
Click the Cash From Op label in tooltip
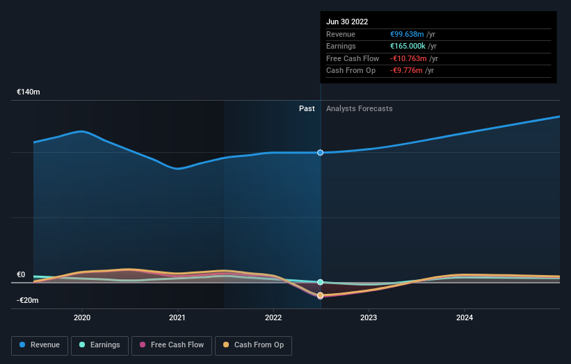click(351, 71)
